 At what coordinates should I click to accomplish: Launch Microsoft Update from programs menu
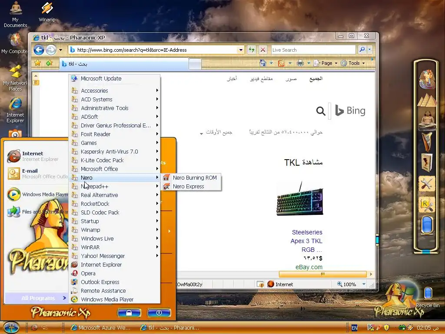115,78
